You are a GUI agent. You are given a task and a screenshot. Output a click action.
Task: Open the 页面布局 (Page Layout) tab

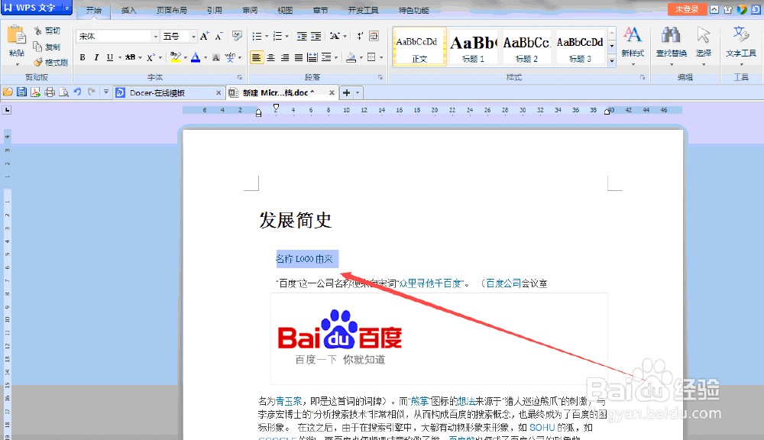(x=171, y=10)
